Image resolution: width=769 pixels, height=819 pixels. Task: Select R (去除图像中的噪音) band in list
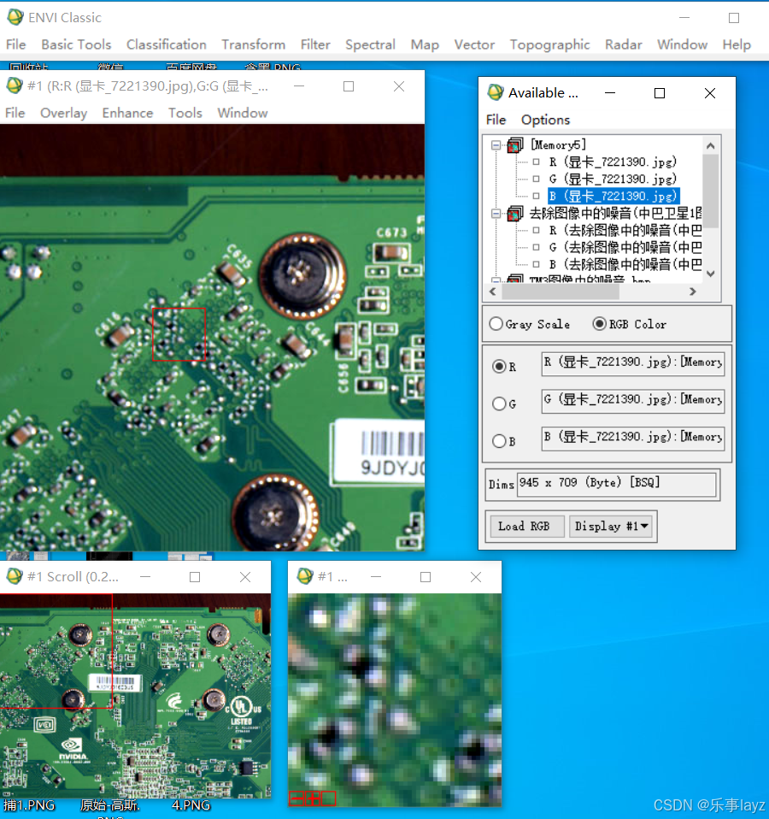[625, 230]
